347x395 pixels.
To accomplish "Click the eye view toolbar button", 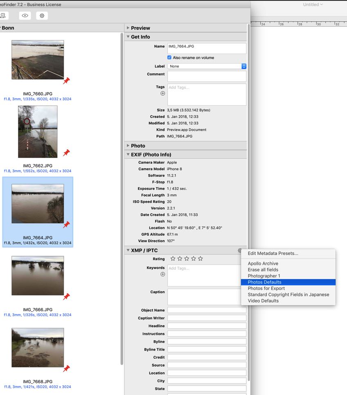I will click(25, 16).
